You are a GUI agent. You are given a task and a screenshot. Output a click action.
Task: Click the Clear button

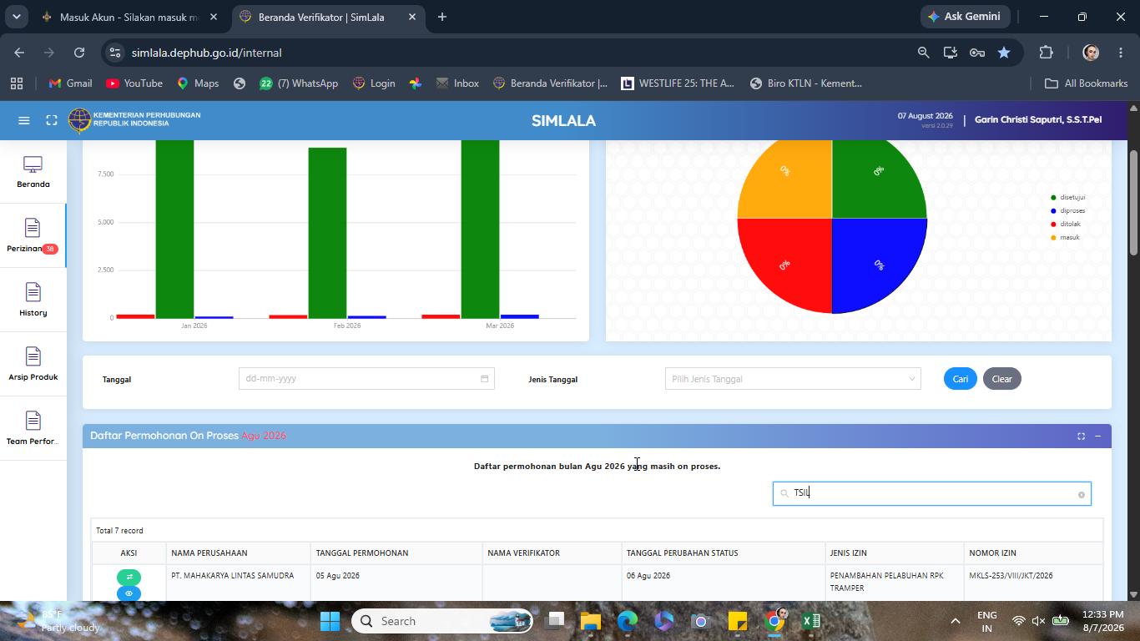point(1001,379)
